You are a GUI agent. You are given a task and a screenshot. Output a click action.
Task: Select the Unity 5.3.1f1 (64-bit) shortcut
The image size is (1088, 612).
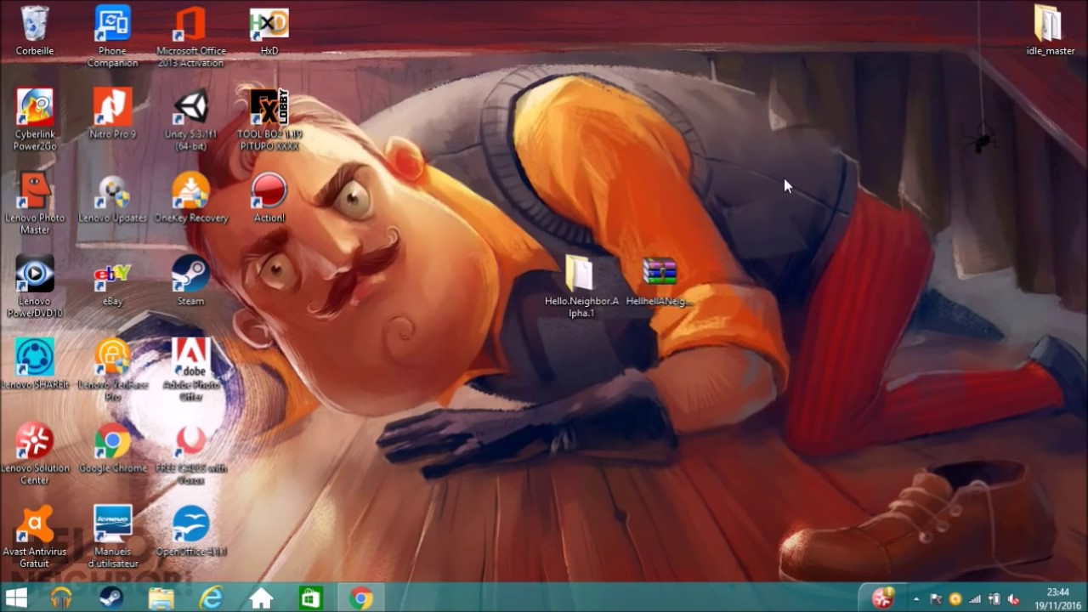coord(190,119)
